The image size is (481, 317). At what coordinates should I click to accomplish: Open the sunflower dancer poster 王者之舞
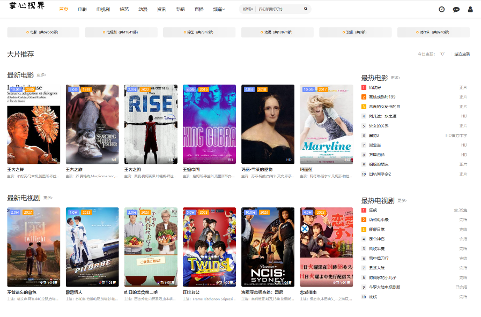(34, 124)
